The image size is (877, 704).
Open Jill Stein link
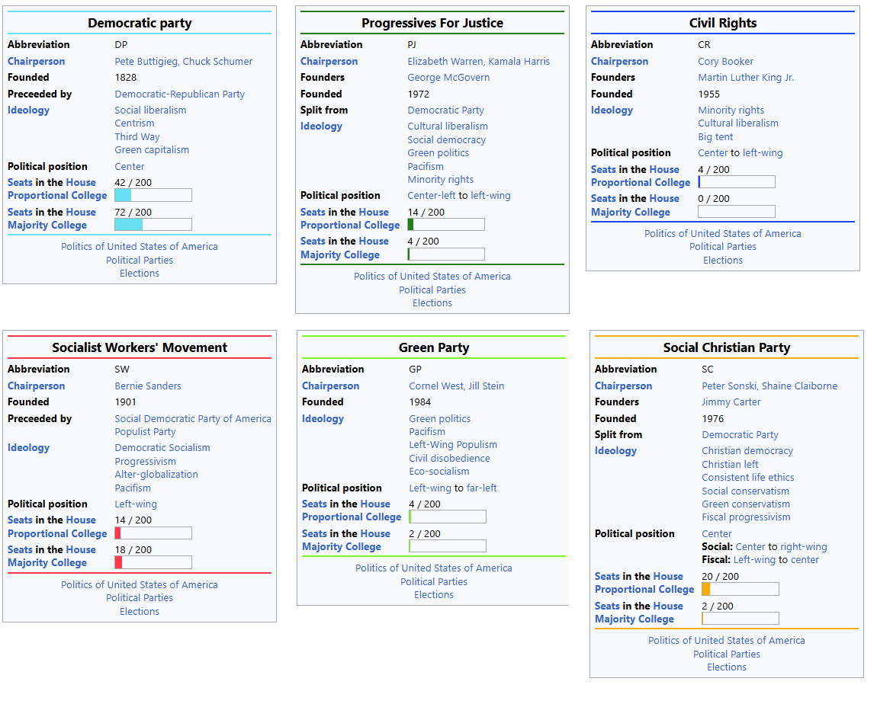click(x=486, y=386)
